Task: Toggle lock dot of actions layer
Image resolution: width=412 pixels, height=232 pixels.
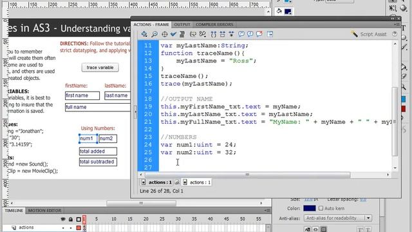Action: 71,227
